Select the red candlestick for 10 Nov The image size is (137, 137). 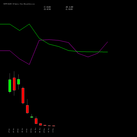point(49,126)
